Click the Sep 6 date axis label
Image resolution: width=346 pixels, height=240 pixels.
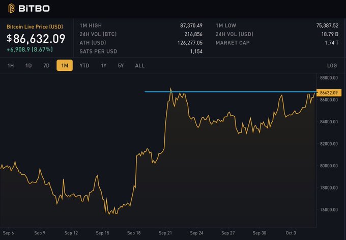tap(8, 233)
